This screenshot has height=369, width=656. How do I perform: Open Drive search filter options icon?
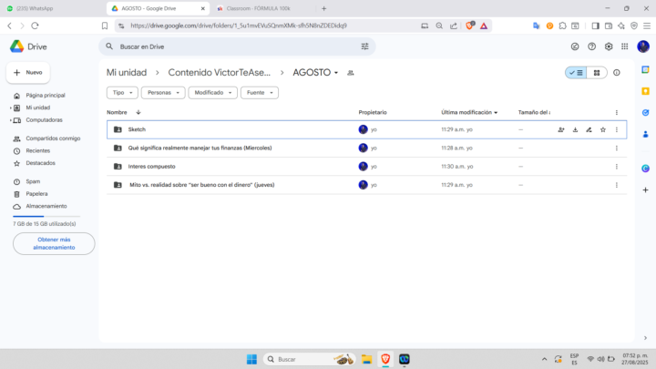[364, 46]
